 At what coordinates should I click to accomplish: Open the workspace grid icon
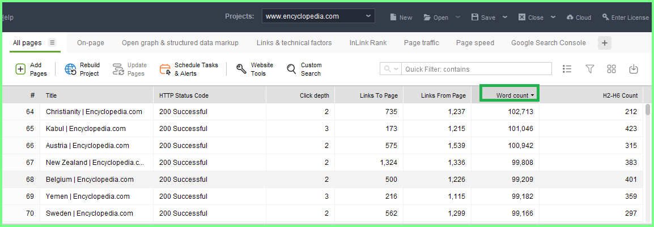(x=611, y=69)
